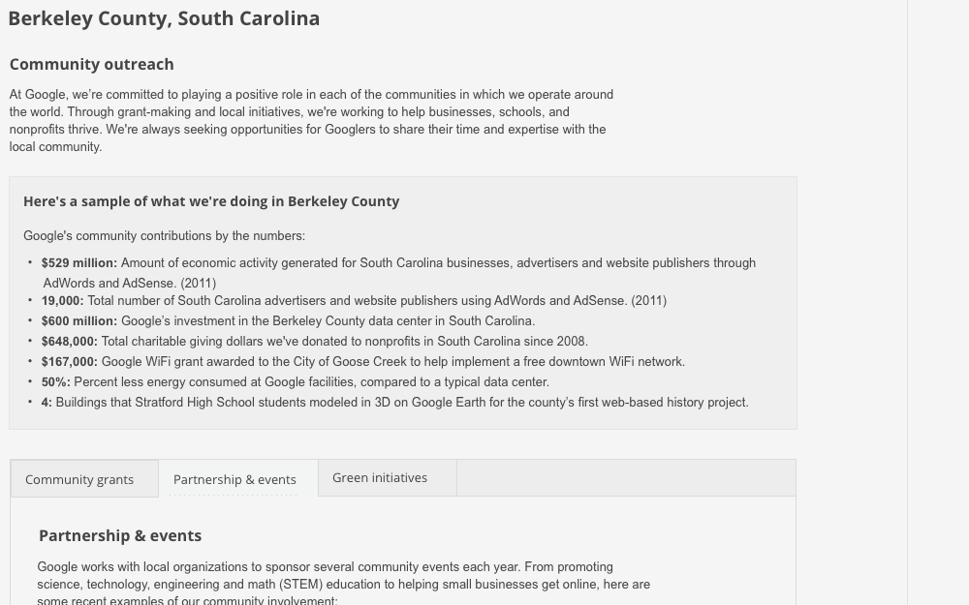Switch to the Green initiatives tab
This screenshot has height=605, width=969.
pos(380,478)
